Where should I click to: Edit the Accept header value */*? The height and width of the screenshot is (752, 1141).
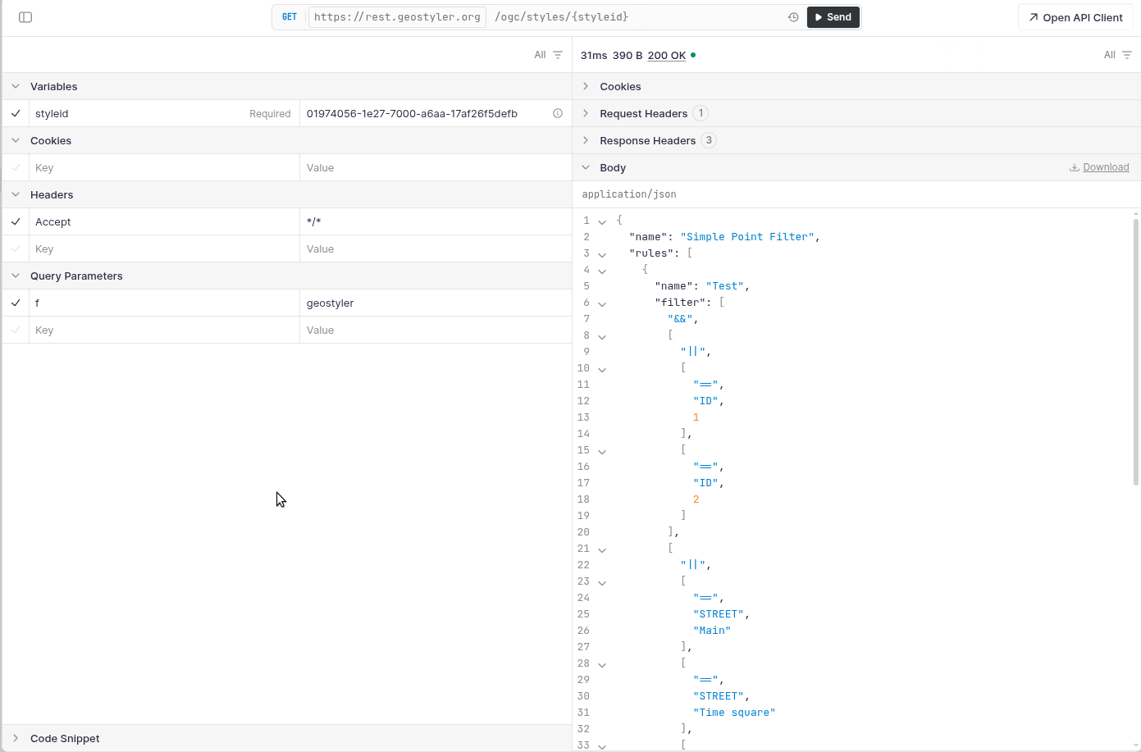coord(436,221)
